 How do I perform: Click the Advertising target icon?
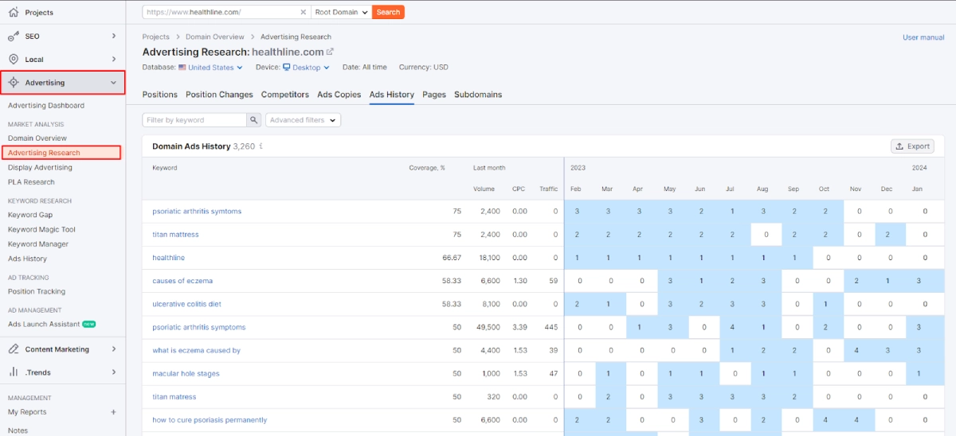pos(13,82)
